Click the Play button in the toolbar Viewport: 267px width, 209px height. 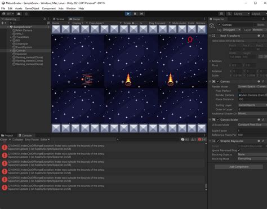click(128, 14)
